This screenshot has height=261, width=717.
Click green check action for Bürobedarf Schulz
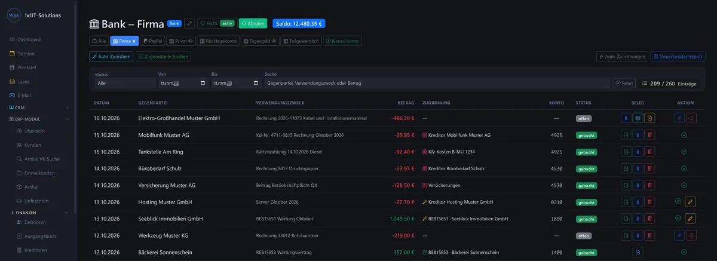tap(684, 168)
